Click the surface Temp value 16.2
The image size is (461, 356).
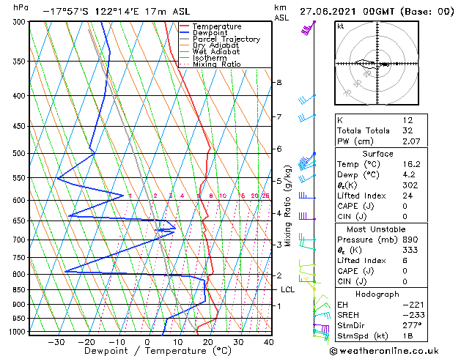point(411,164)
